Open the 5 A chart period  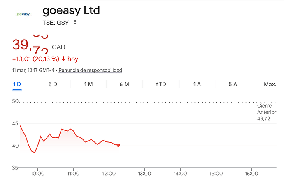(233, 84)
